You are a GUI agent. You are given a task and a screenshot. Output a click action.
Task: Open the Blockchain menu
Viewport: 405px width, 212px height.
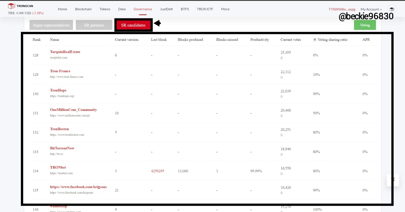tap(83, 9)
